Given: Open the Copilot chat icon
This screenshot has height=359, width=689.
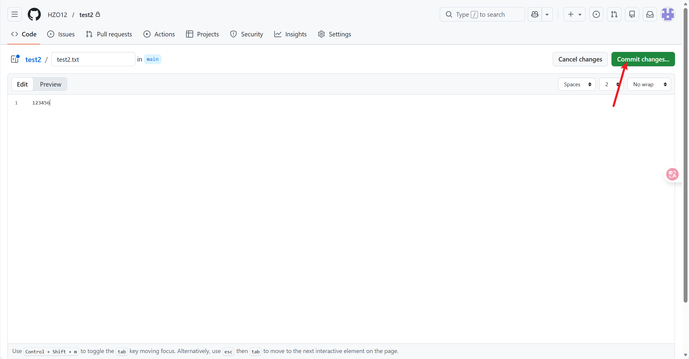Looking at the screenshot, I should [535, 14].
